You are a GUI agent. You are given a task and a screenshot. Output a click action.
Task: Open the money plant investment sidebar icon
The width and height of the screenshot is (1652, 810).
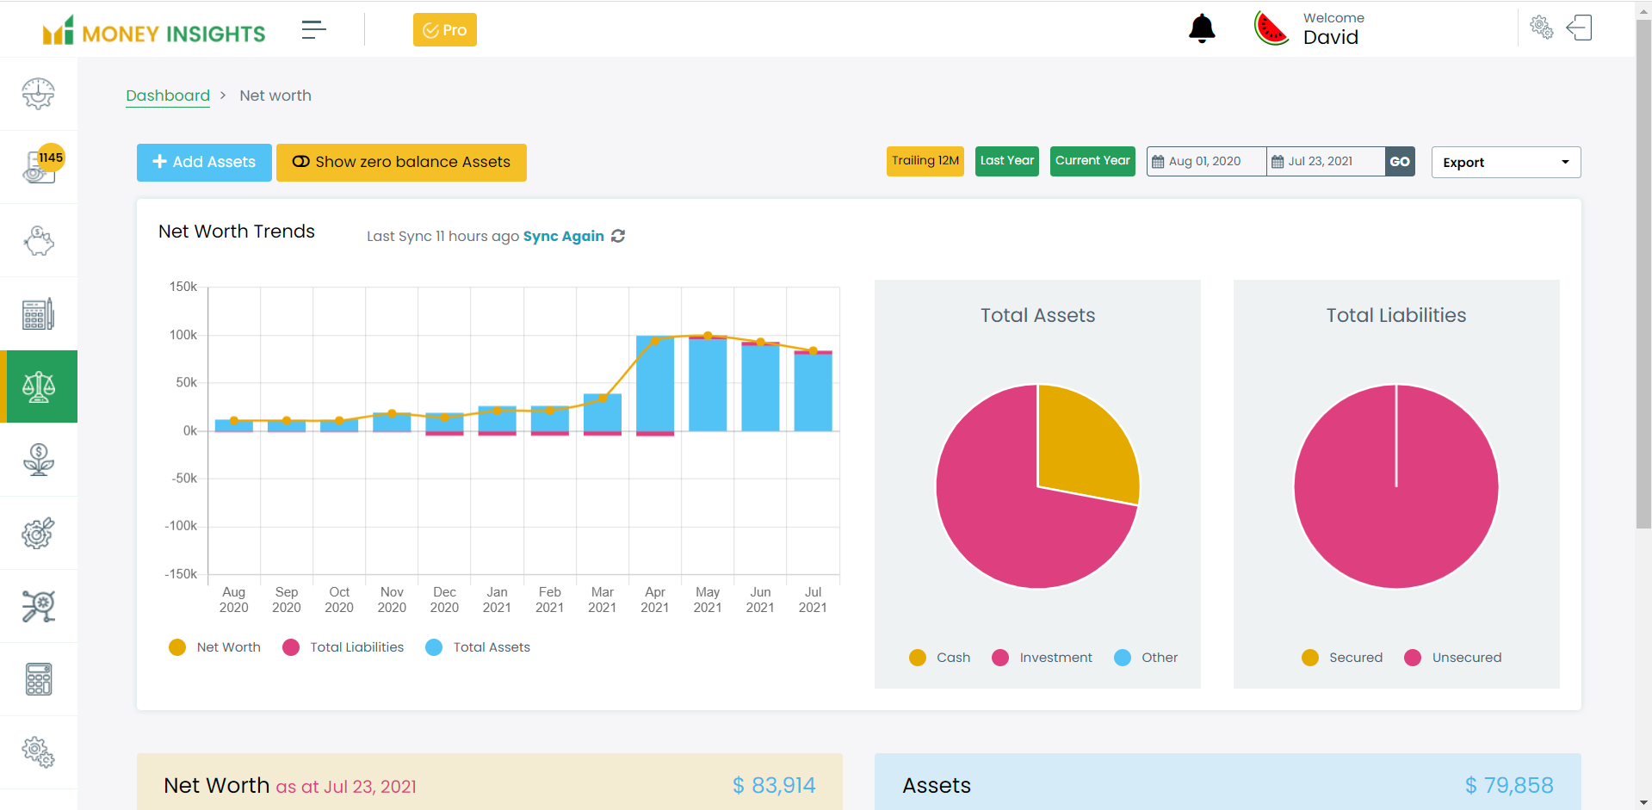click(x=39, y=460)
